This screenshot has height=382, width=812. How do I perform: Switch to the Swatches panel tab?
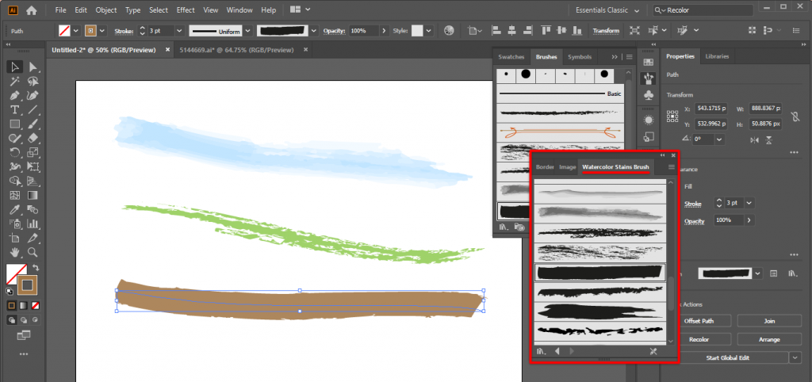point(511,57)
